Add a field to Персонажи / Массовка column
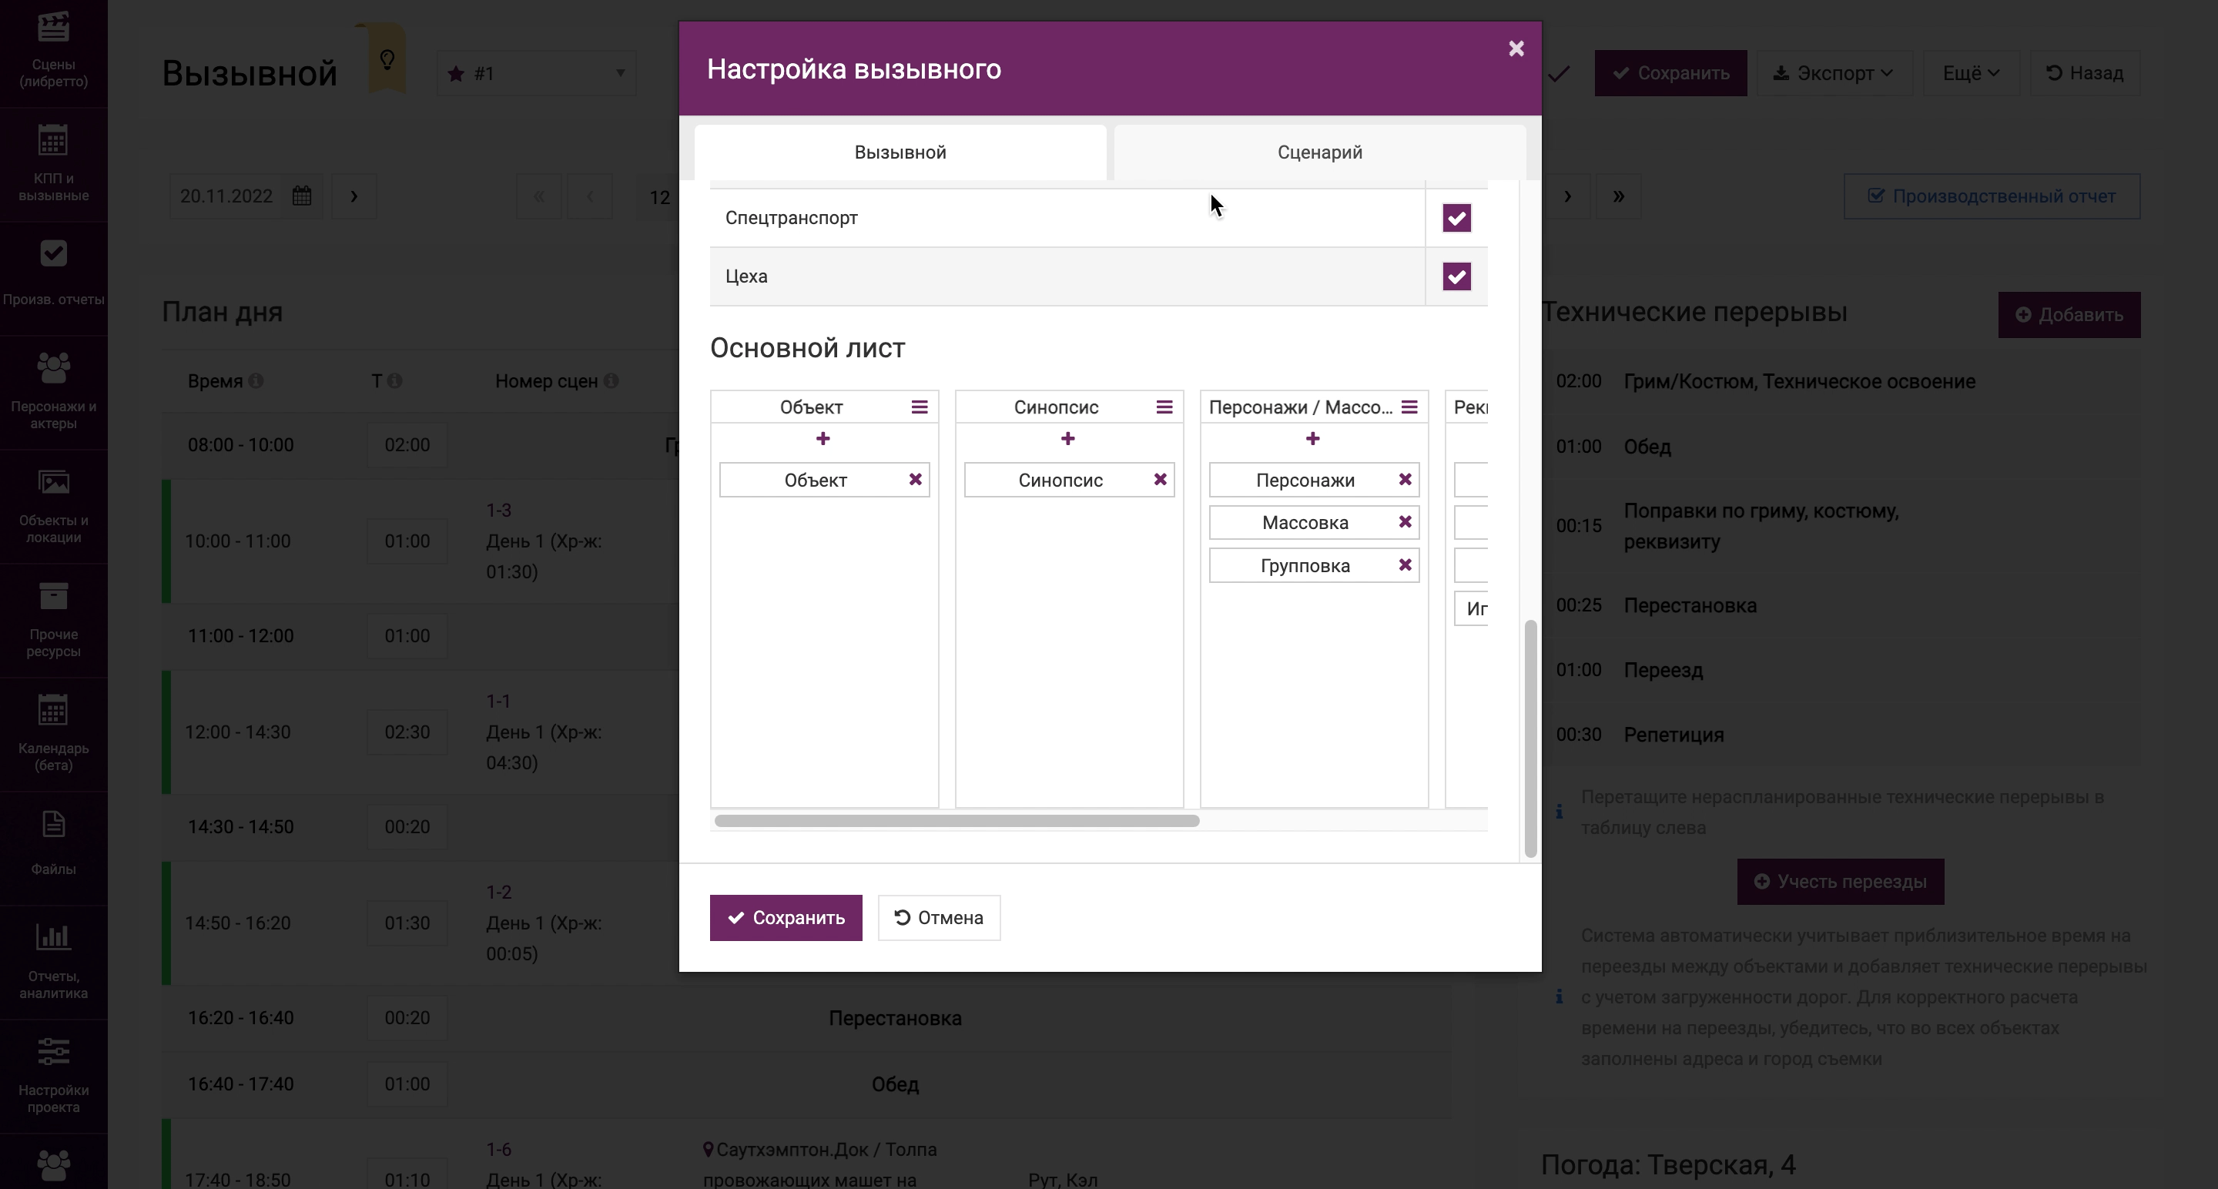 pos(1312,439)
